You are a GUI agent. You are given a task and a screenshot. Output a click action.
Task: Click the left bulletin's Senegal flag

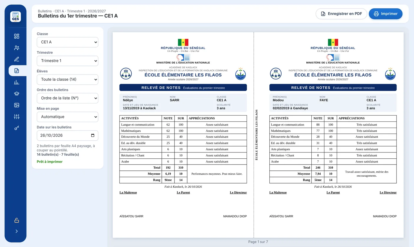click(x=183, y=42)
